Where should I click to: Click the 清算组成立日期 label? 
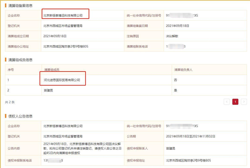click(18, 36)
